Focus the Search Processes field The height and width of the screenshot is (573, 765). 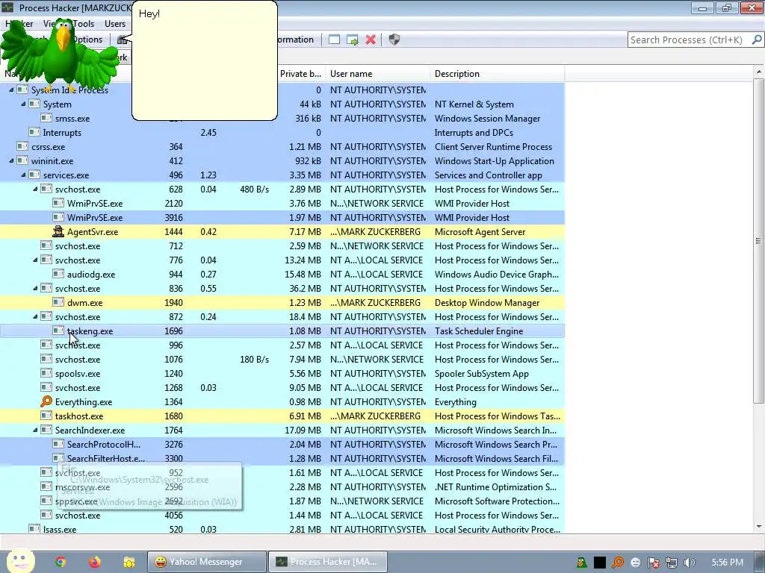click(689, 40)
